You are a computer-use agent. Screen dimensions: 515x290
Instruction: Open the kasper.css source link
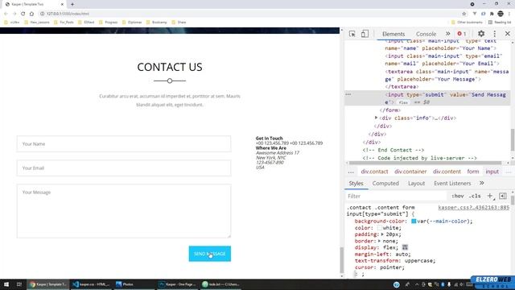[474, 208]
